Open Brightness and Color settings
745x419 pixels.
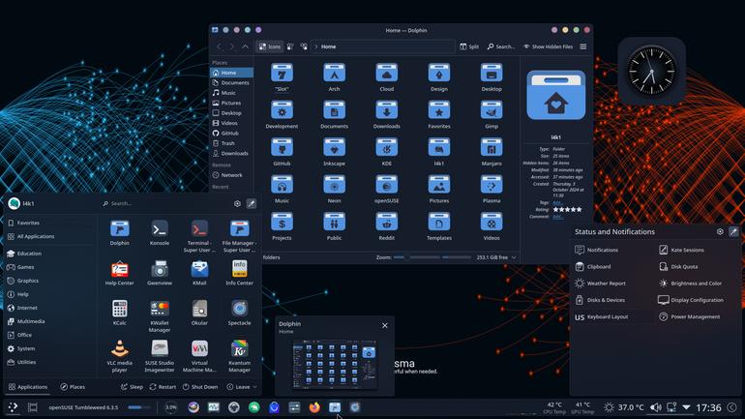coord(691,284)
